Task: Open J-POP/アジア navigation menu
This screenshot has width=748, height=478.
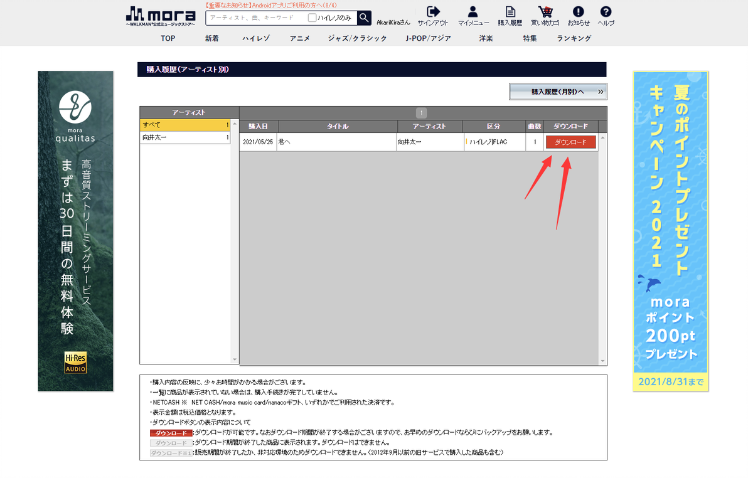Action: [428, 38]
